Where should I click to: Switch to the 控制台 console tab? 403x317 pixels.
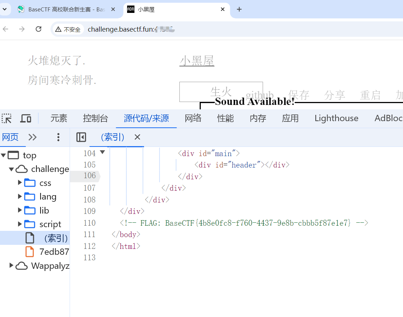click(x=95, y=118)
